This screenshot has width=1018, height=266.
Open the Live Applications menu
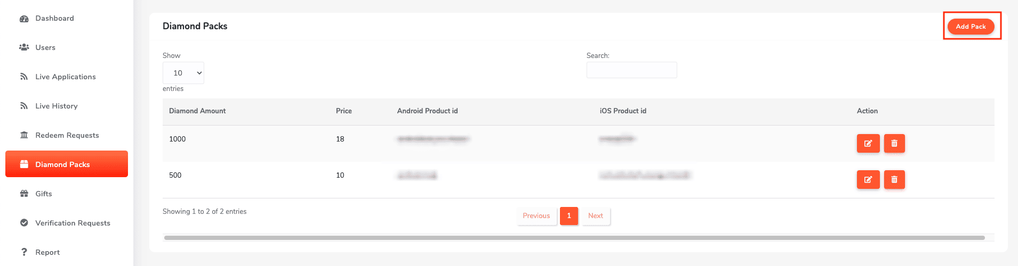[x=65, y=77]
